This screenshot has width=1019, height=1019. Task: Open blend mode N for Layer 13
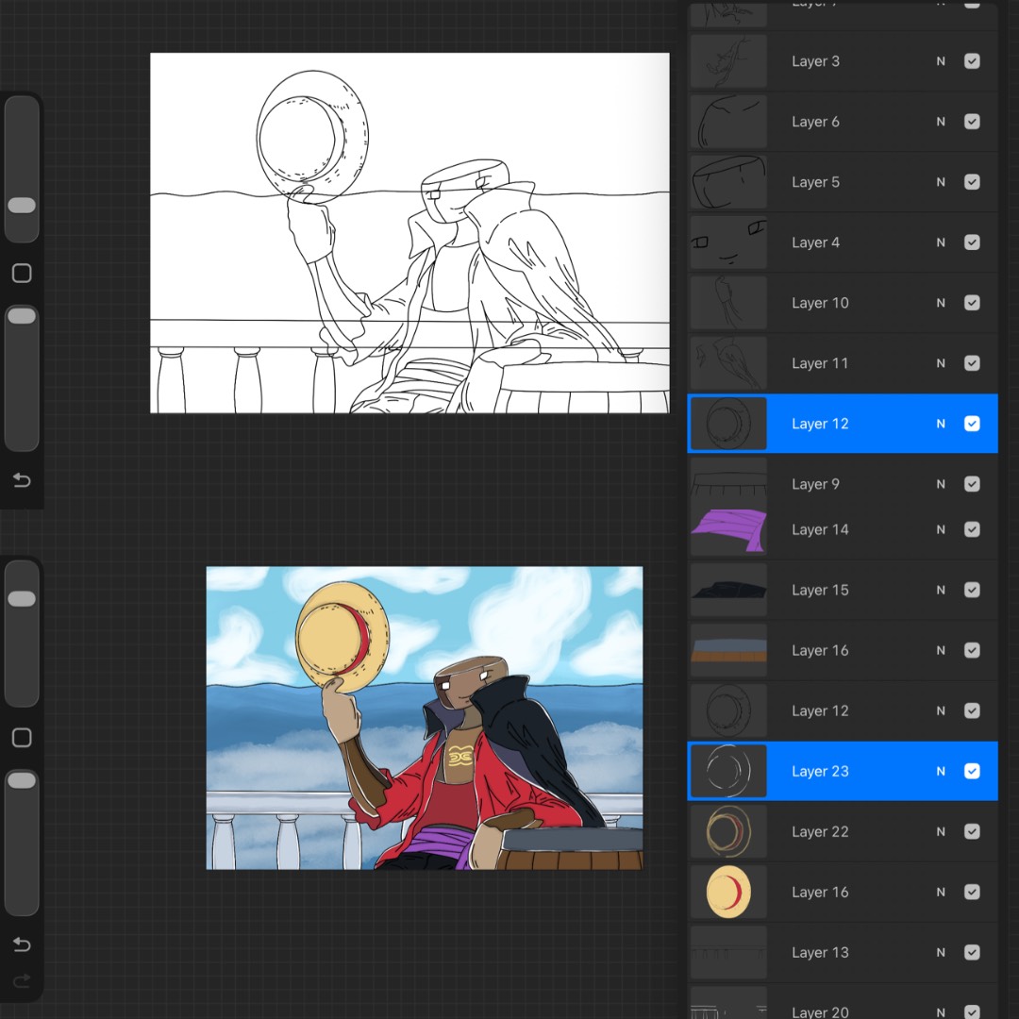[941, 953]
